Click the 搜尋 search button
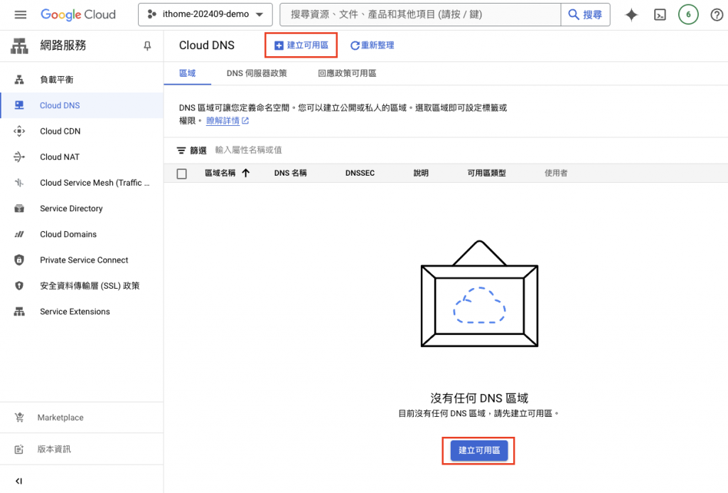Viewport: 728px width, 493px height. [x=586, y=15]
